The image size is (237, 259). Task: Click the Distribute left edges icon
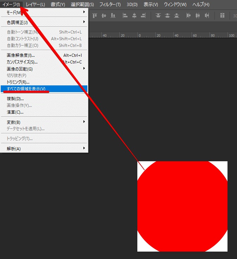tap(188, 16)
